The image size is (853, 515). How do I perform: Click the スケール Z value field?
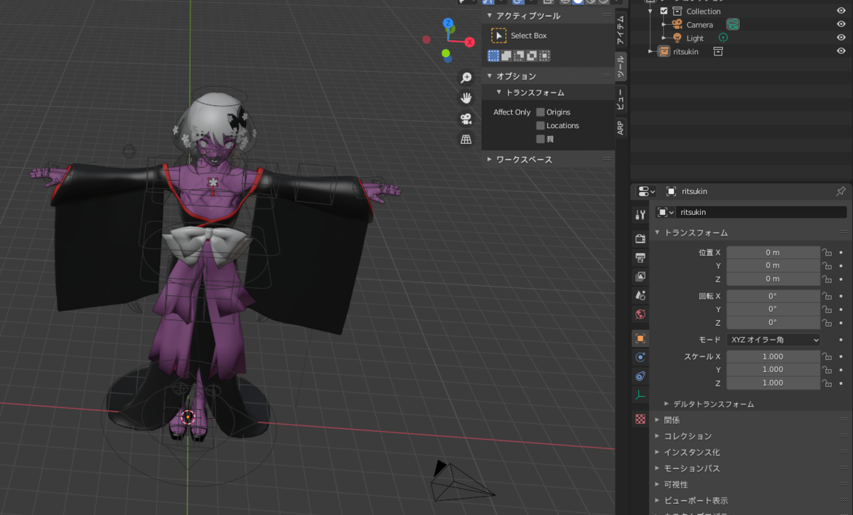[773, 383]
